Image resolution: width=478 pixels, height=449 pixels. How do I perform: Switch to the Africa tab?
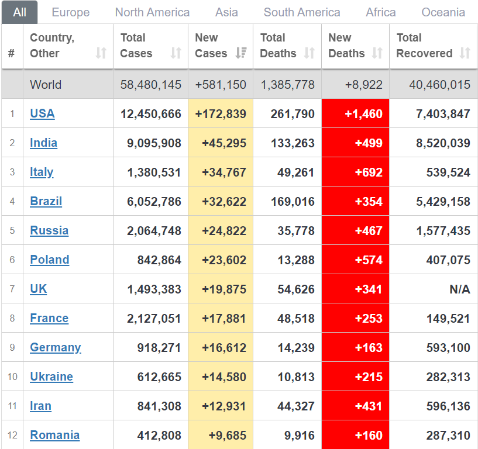[381, 12]
